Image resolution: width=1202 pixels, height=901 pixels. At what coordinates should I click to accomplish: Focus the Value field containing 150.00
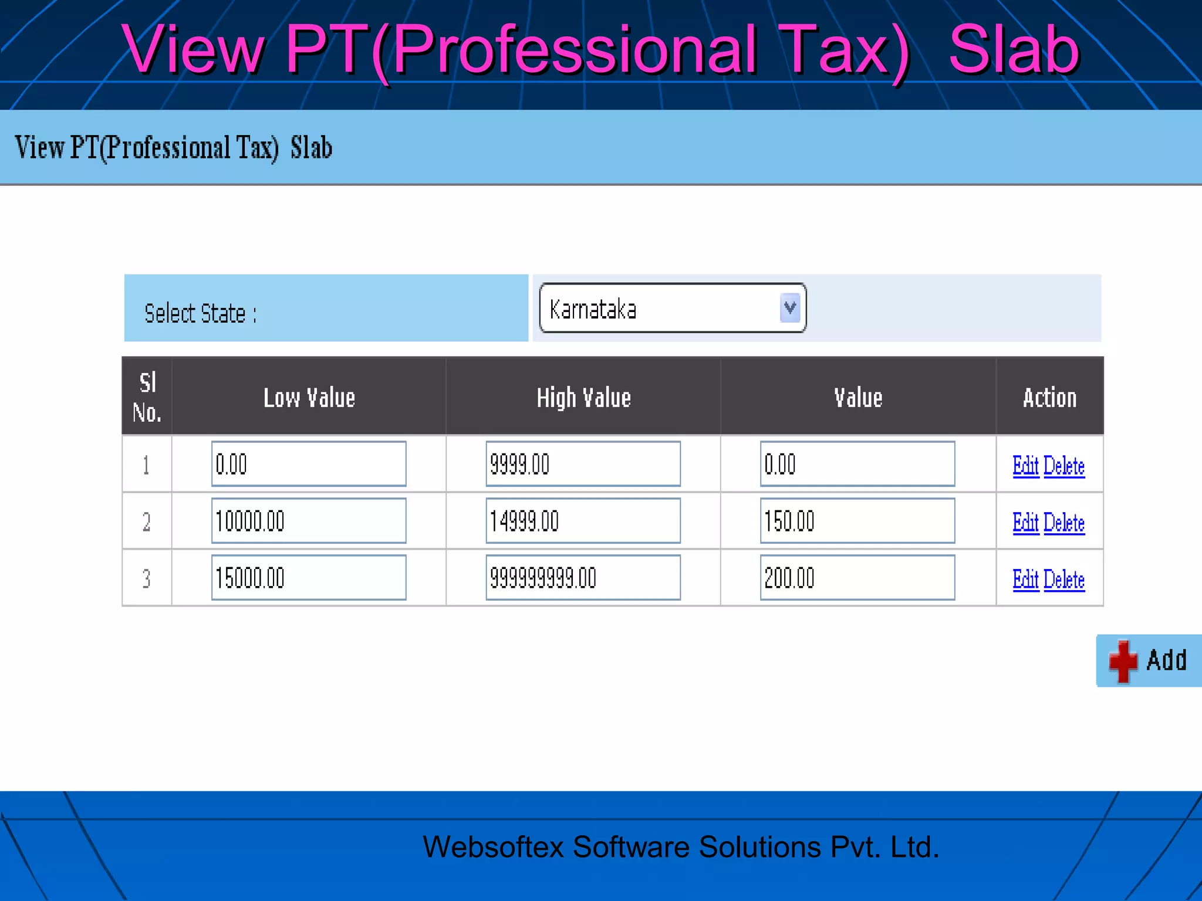click(x=857, y=521)
